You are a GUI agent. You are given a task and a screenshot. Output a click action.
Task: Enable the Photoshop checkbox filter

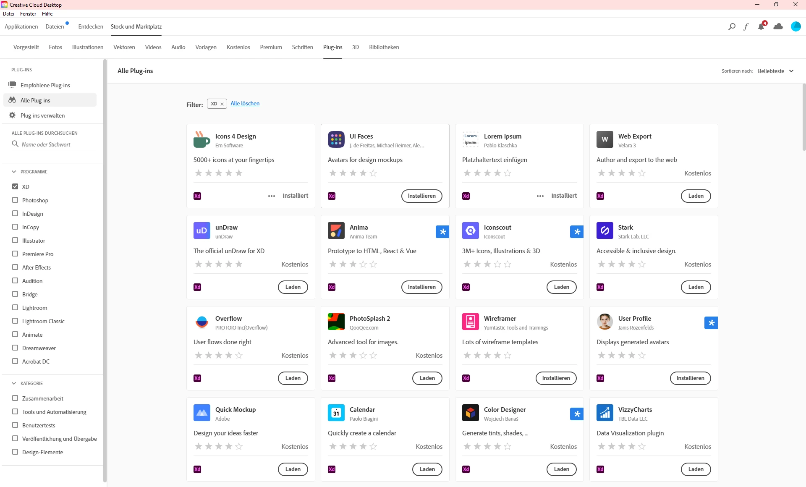point(15,200)
